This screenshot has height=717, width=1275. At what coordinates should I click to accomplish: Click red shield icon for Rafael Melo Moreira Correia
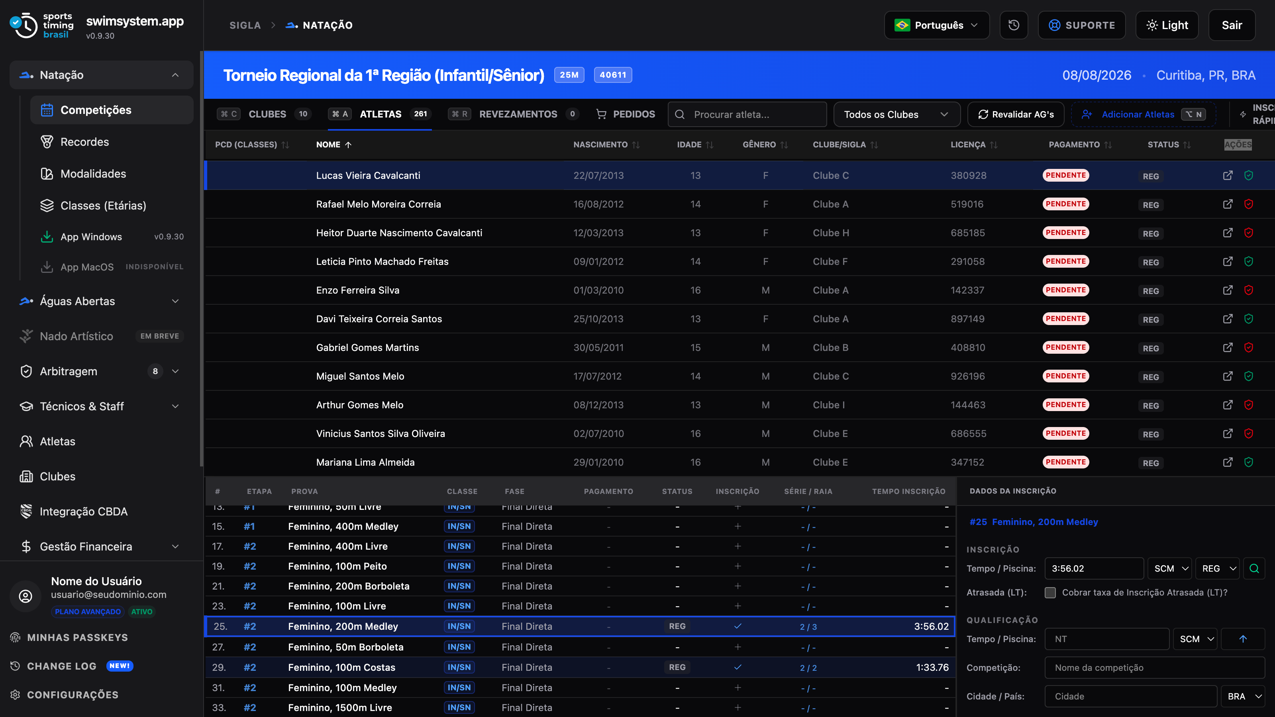(x=1248, y=204)
